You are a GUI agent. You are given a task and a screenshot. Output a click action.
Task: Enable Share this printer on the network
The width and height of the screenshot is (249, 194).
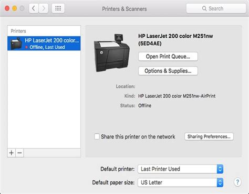[x=97, y=136]
